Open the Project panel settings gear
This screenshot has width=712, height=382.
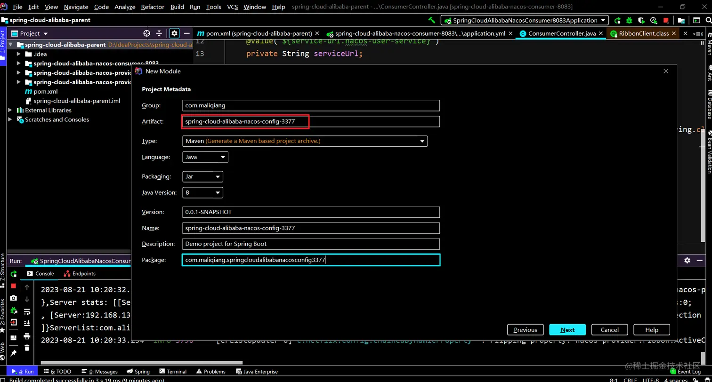[174, 33]
